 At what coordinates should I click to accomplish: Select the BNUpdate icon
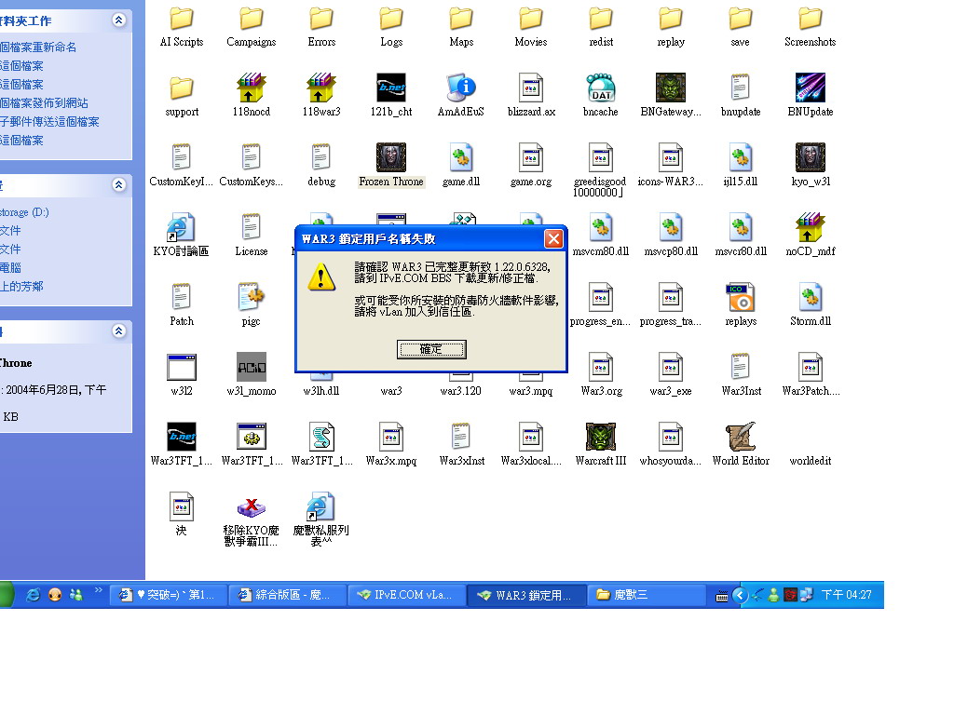click(x=810, y=88)
